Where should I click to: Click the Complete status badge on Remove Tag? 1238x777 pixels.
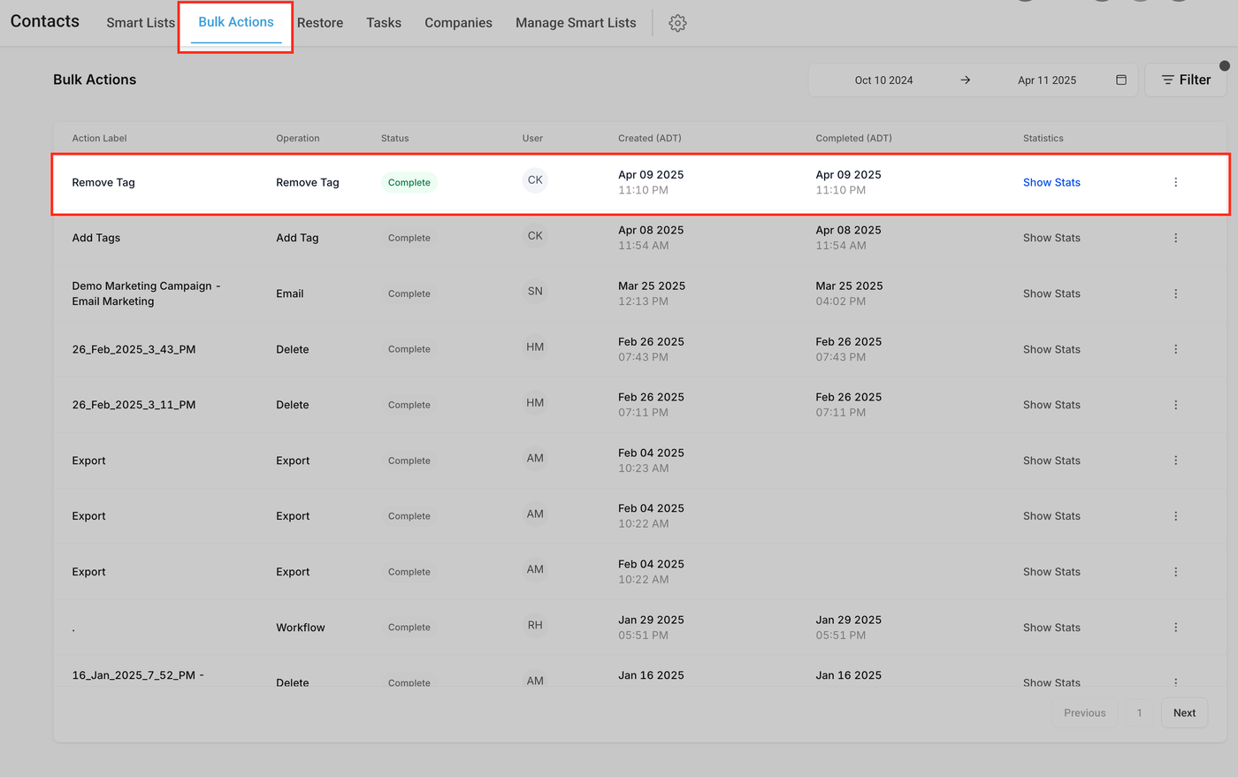pyautogui.click(x=409, y=182)
